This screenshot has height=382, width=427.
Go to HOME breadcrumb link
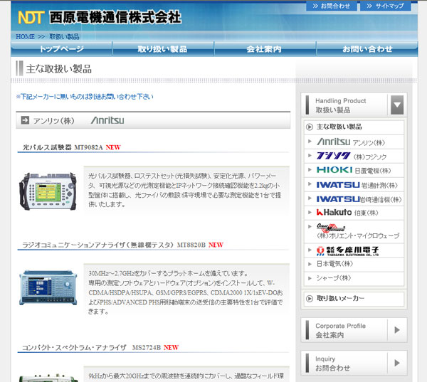[x=25, y=36]
